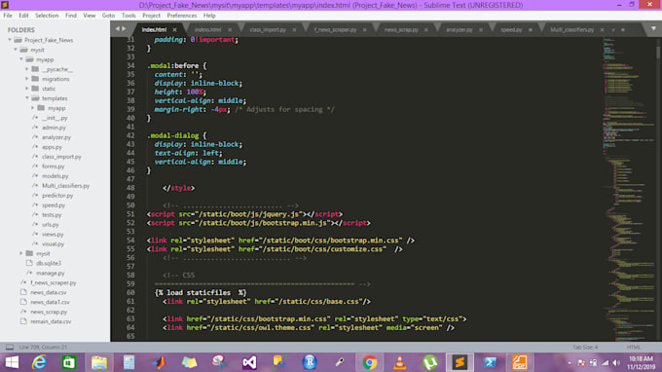
Task: Close the active index.html tab
Action: [174, 29]
